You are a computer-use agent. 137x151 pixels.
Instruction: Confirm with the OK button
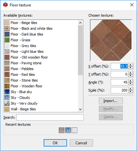(55, 143)
